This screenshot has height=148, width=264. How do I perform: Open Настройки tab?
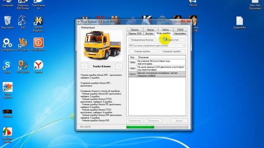tap(180, 33)
